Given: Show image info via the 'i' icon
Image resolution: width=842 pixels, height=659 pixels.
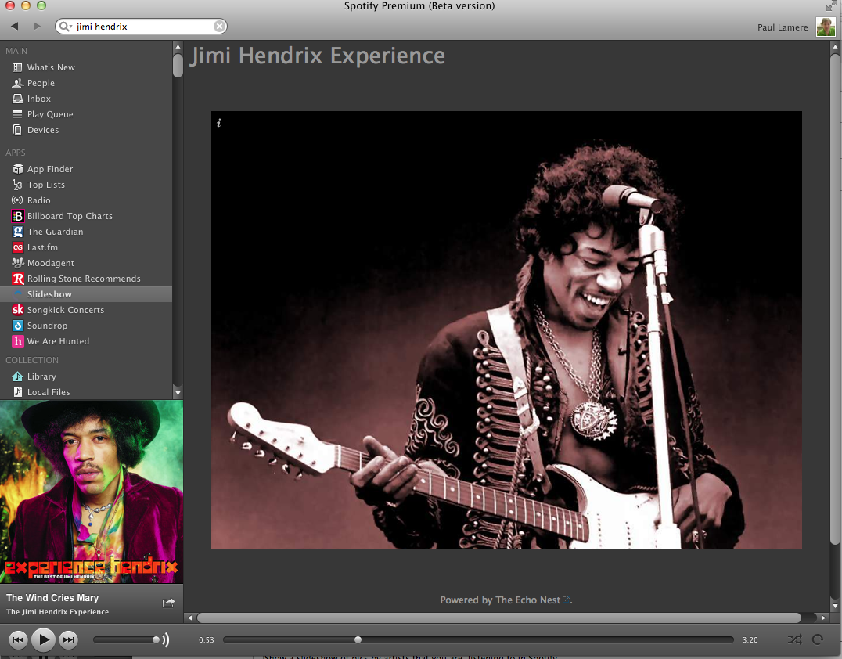Looking at the screenshot, I should tap(219, 123).
